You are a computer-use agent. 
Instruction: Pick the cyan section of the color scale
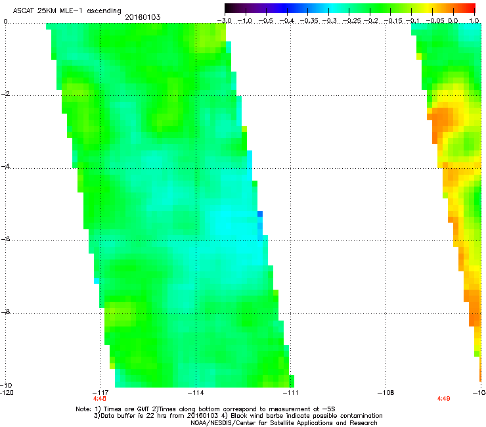tap(333, 8)
